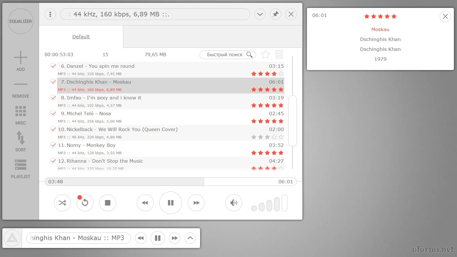
Task: Uncheck track 7 Dschinghis Khan checkbox
Action: 53,82
